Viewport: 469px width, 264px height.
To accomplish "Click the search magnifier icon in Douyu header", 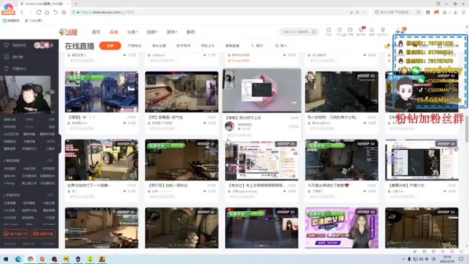I will (314, 32).
